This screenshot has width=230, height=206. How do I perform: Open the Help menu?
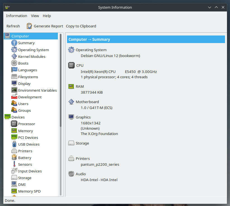pyautogui.click(x=47, y=16)
